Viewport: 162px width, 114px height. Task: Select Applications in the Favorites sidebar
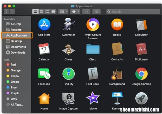17,35
